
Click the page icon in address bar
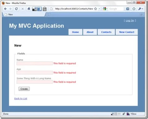pos(51,9)
